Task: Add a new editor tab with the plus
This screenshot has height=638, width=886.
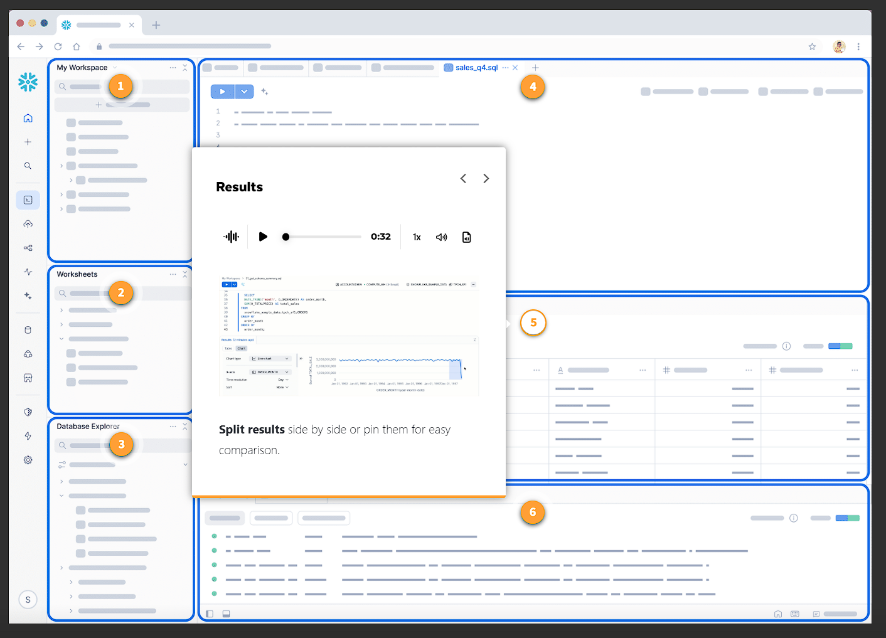Action: pos(535,68)
